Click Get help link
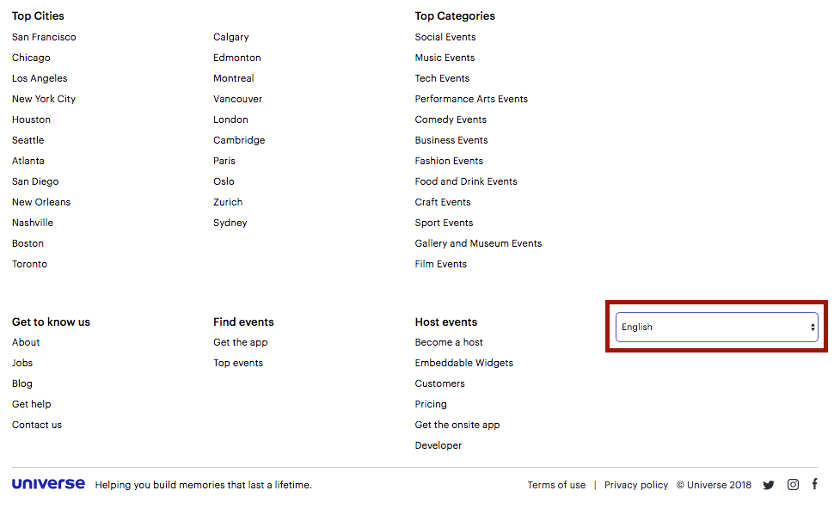 pos(32,404)
